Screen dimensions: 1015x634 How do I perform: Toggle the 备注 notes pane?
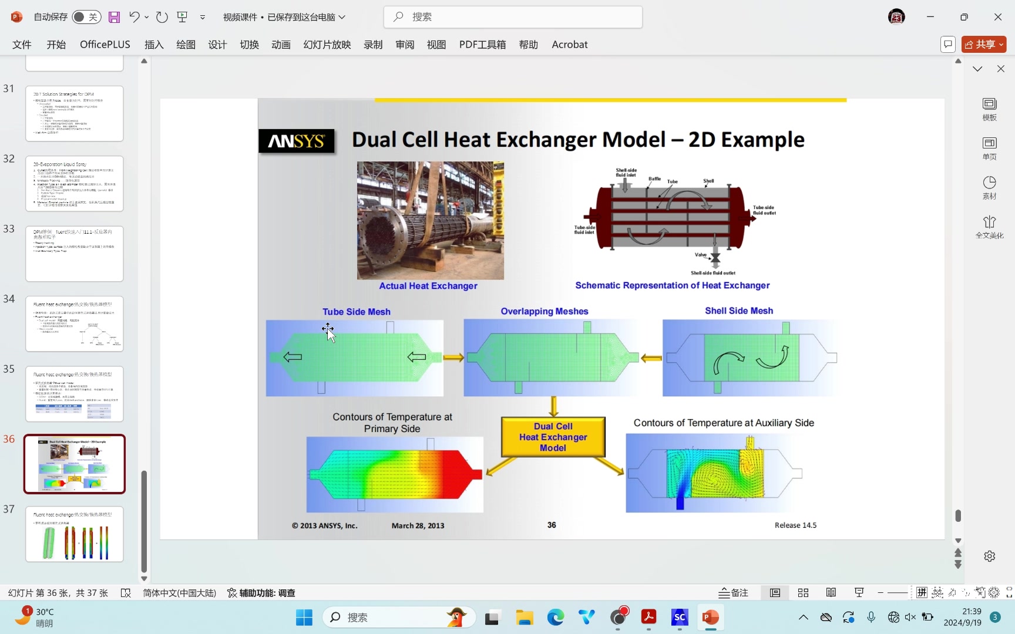coord(734,593)
